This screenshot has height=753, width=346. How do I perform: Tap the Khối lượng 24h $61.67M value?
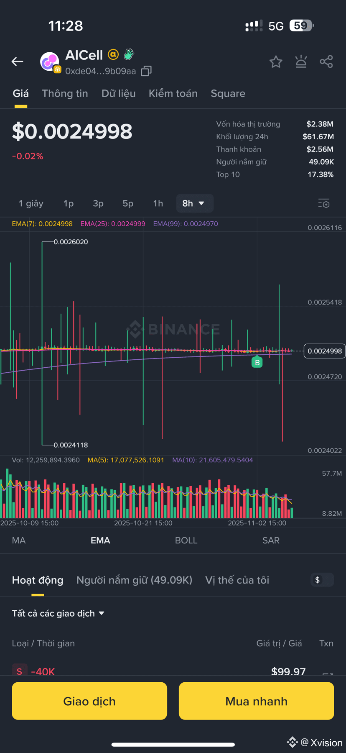point(318,137)
